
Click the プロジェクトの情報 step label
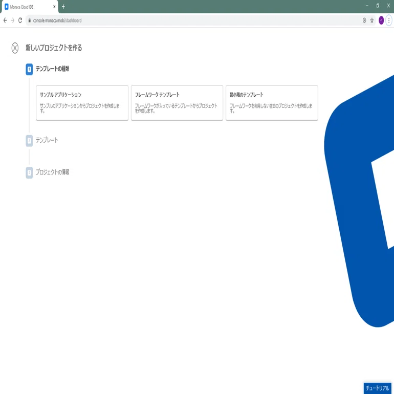point(53,172)
